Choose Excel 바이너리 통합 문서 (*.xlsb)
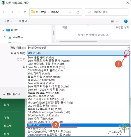Image resolution: width=131 pixels, height=137 pixels. [x=78, y=64]
